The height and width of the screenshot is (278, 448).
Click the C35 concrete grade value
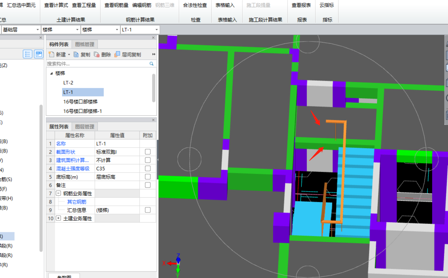point(117,168)
